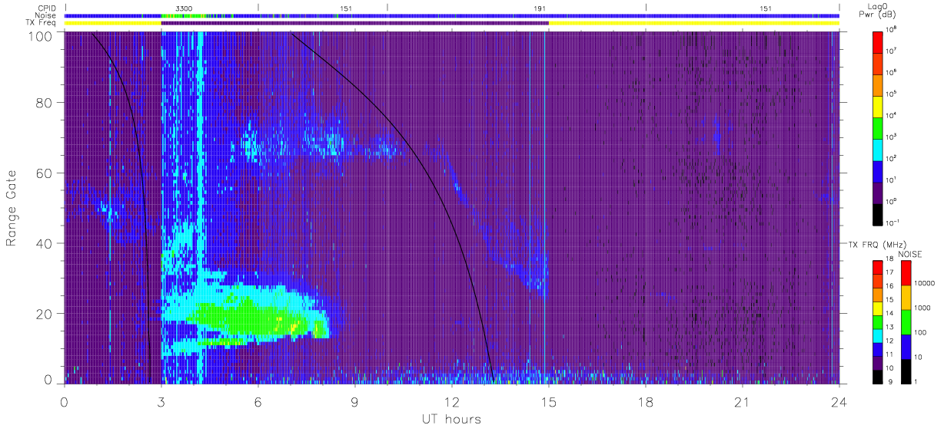Click the TX Freq row label
The height and width of the screenshot is (435, 944).
[x=39, y=23]
